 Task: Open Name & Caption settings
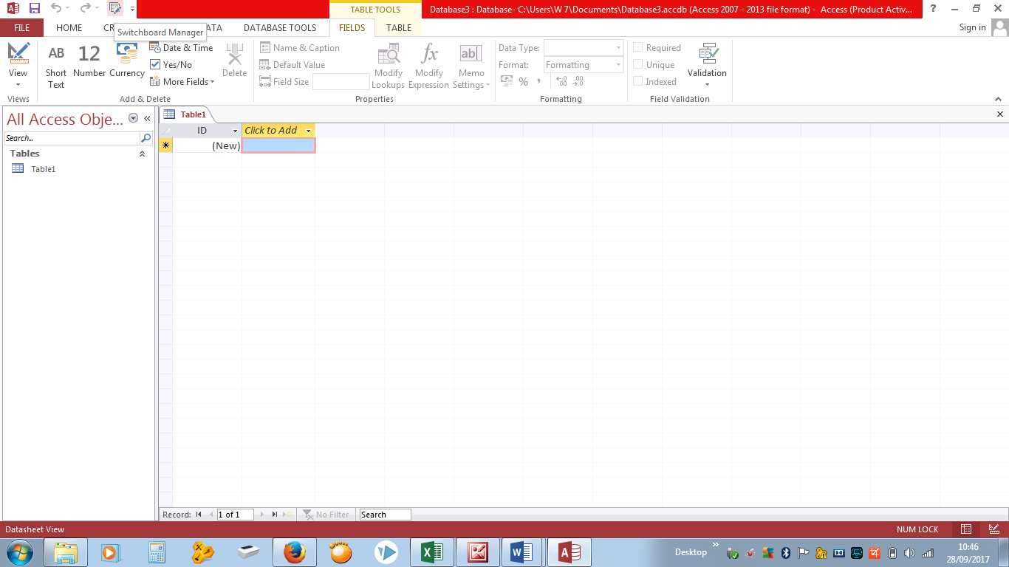point(301,47)
